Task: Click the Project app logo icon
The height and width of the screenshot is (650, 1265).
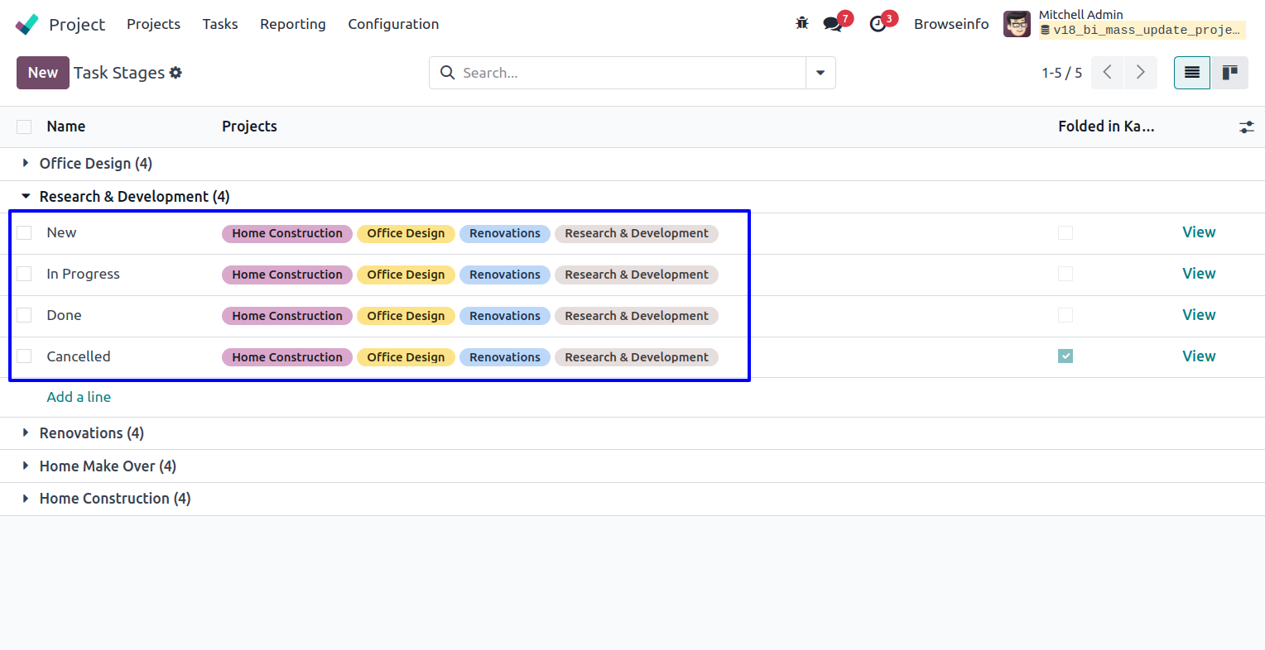Action: [x=26, y=24]
